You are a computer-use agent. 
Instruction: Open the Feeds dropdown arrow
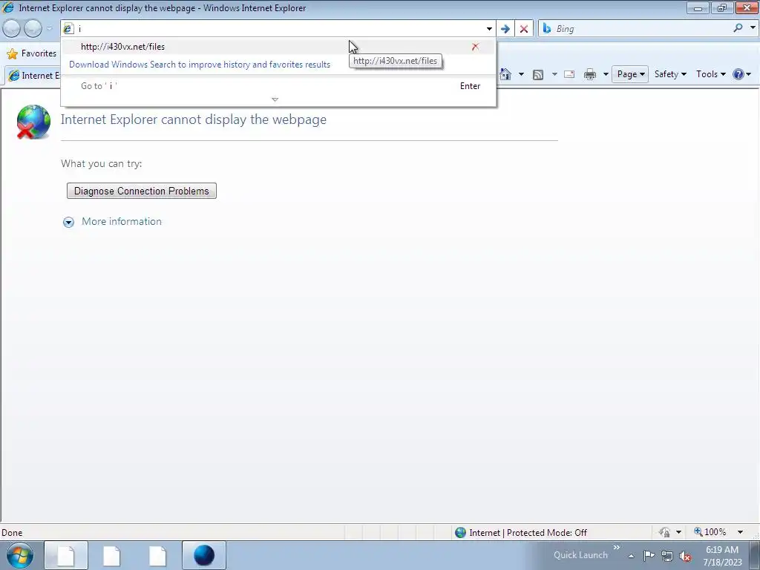pos(554,74)
